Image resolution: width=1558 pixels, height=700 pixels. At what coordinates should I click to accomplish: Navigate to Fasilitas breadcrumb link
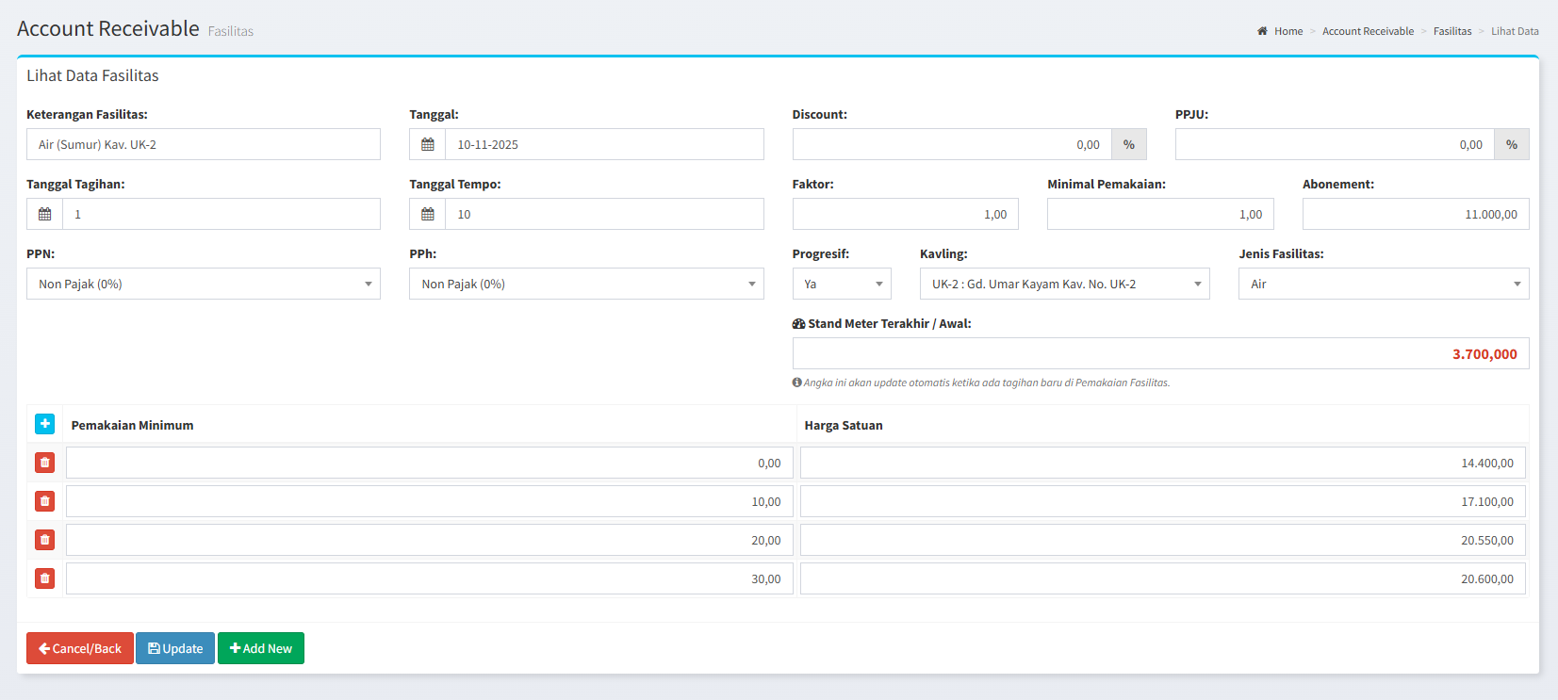pos(1451,31)
